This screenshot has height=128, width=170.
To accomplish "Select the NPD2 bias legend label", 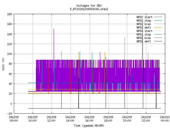I will coord(144,24).
